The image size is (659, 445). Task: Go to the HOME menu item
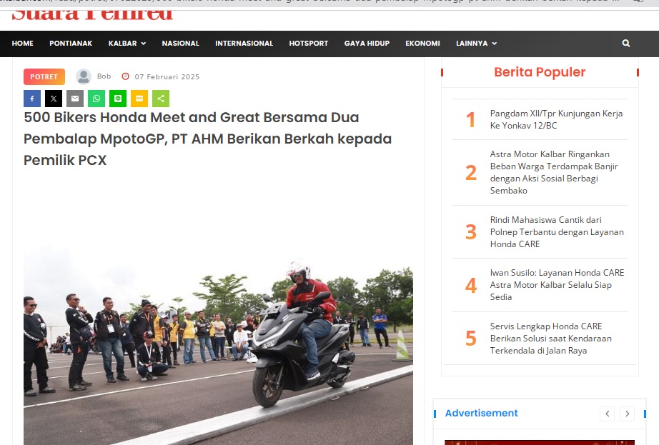coord(23,44)
